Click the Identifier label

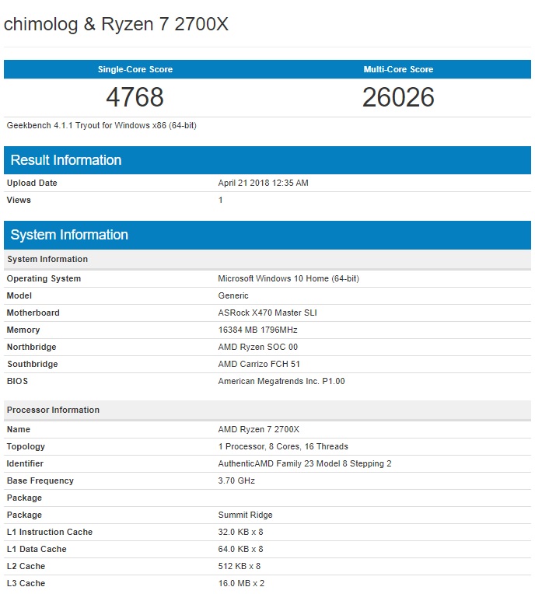25,463
